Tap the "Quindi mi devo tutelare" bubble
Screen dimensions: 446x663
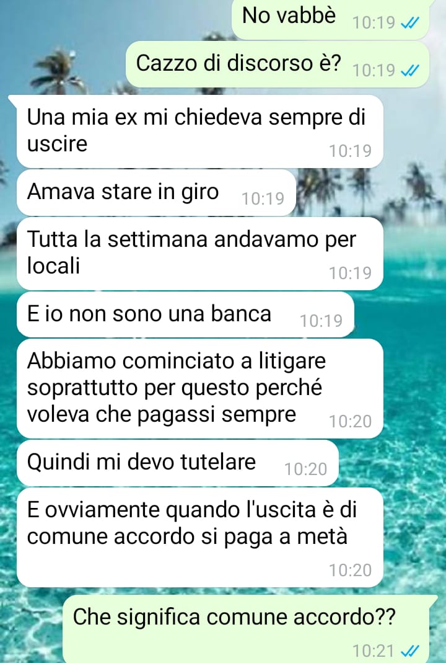click(178, 463)
